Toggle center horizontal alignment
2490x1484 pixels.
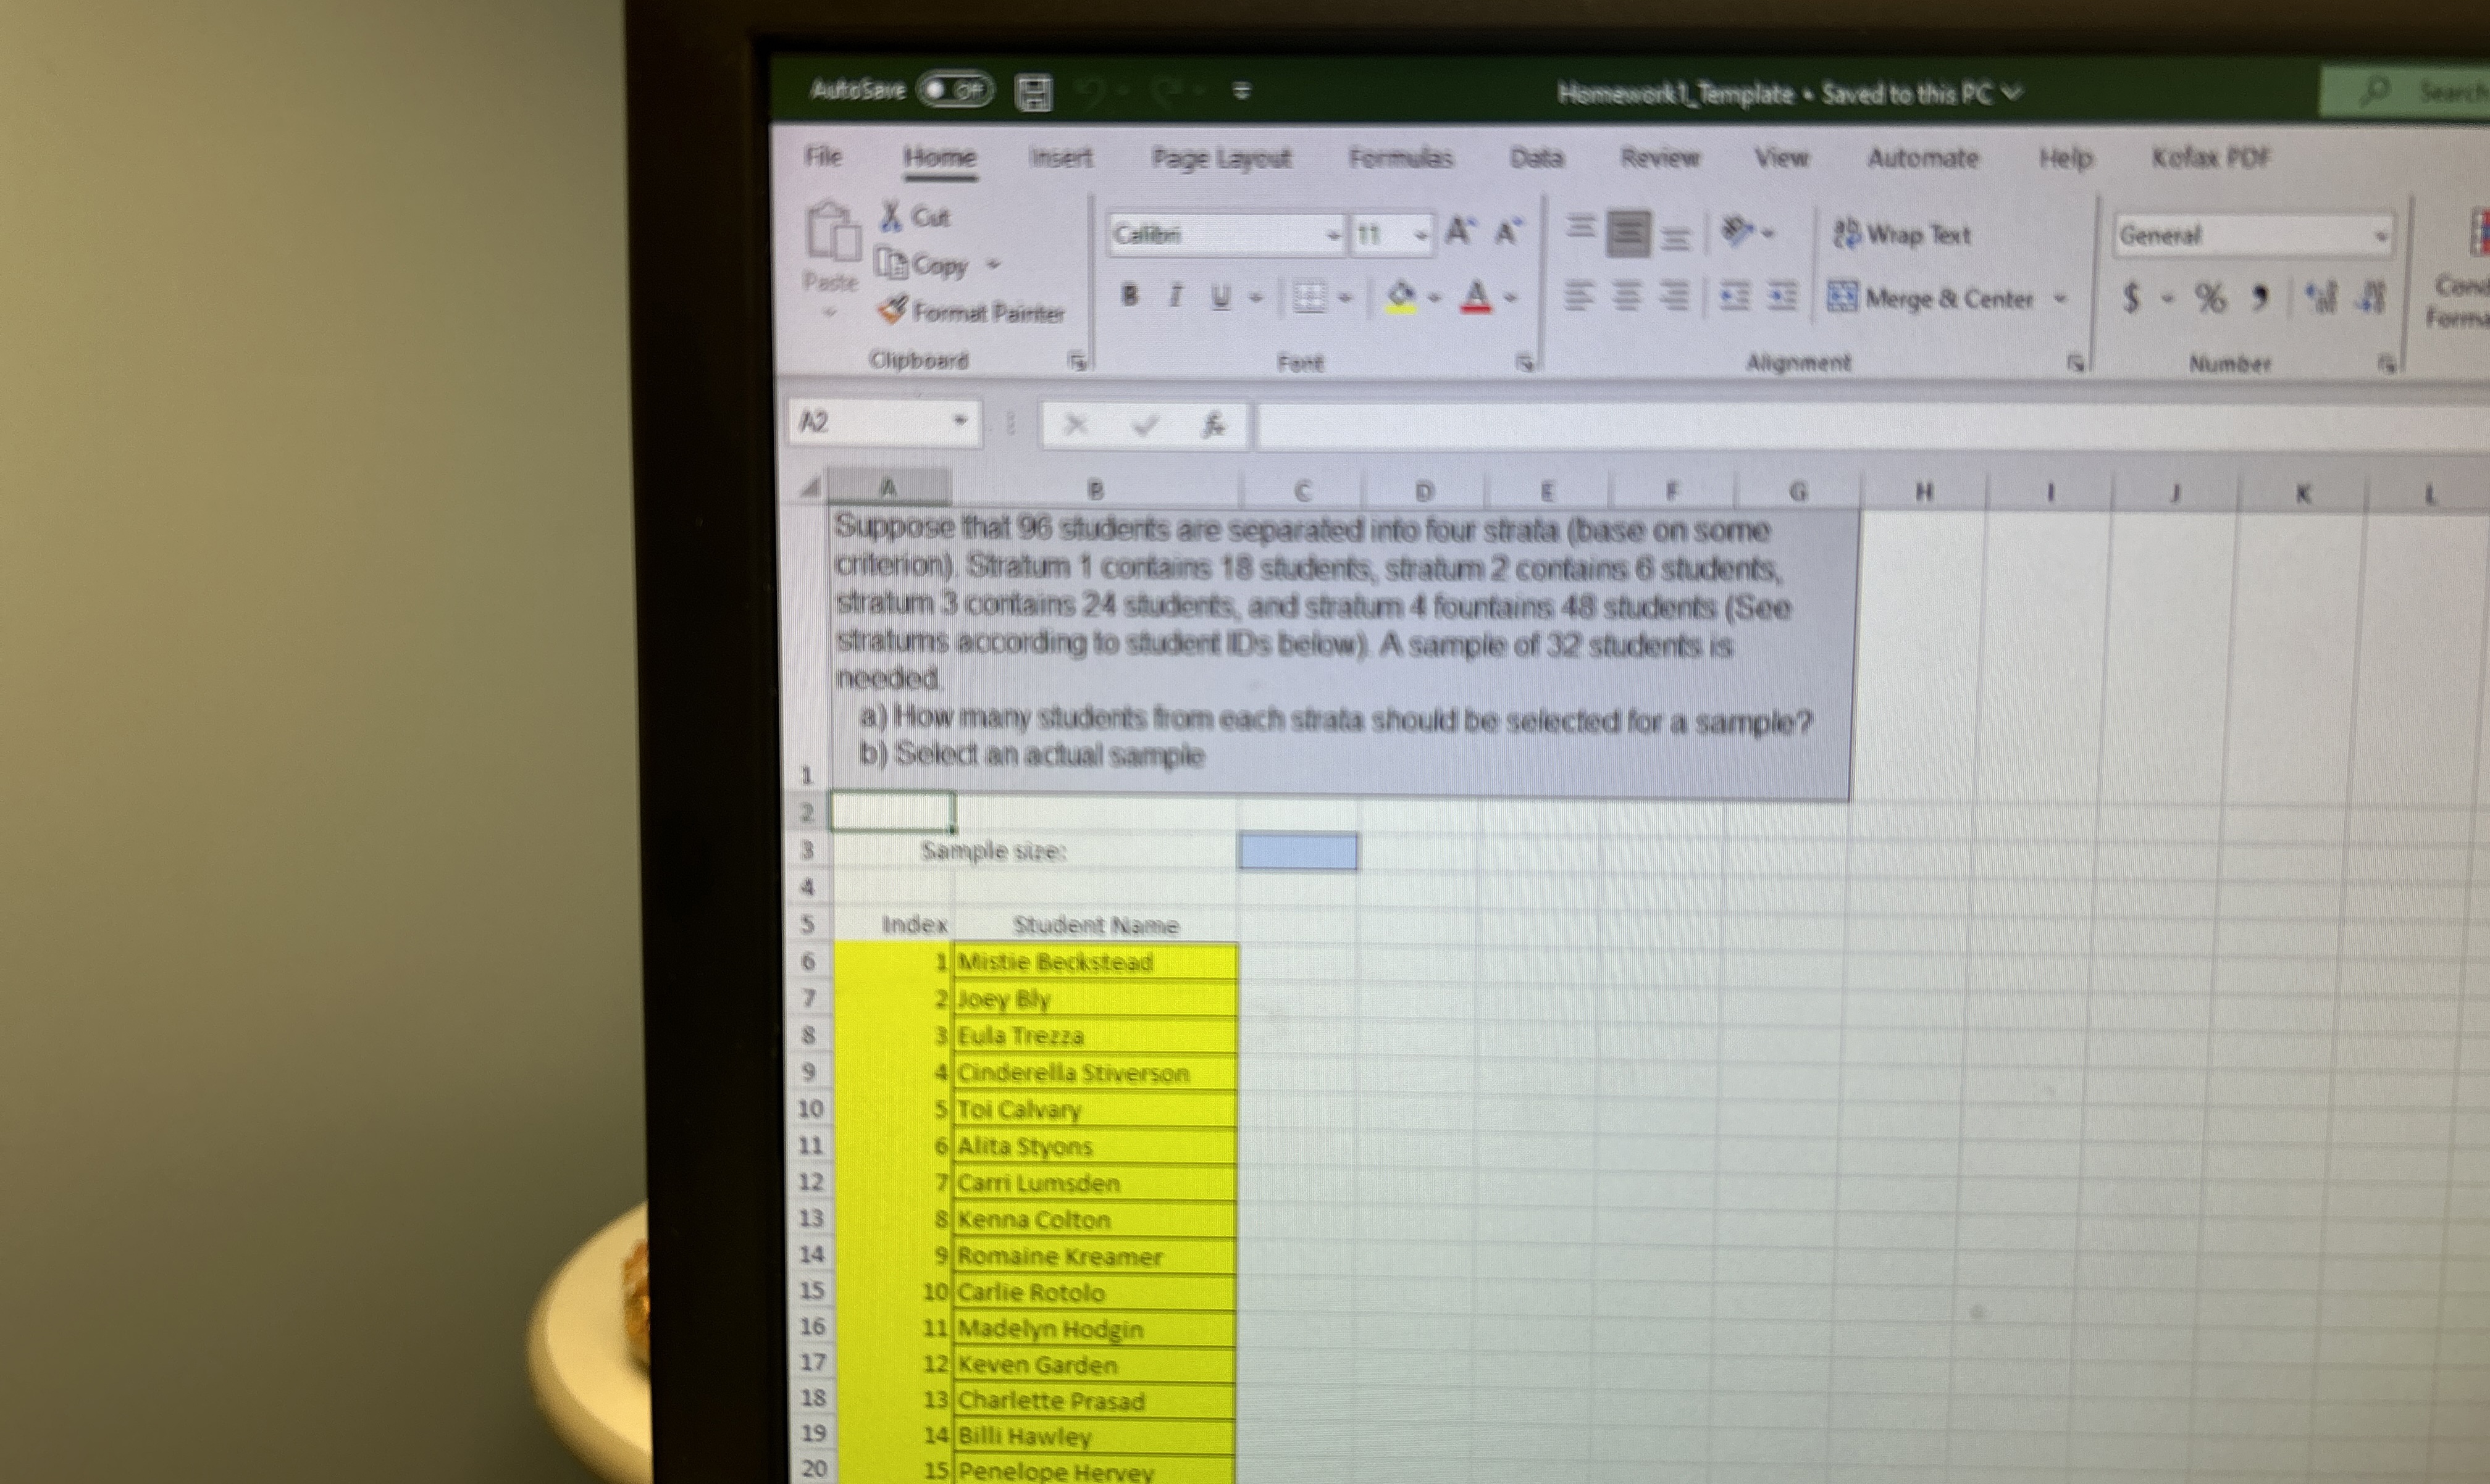coord(1627,296)
